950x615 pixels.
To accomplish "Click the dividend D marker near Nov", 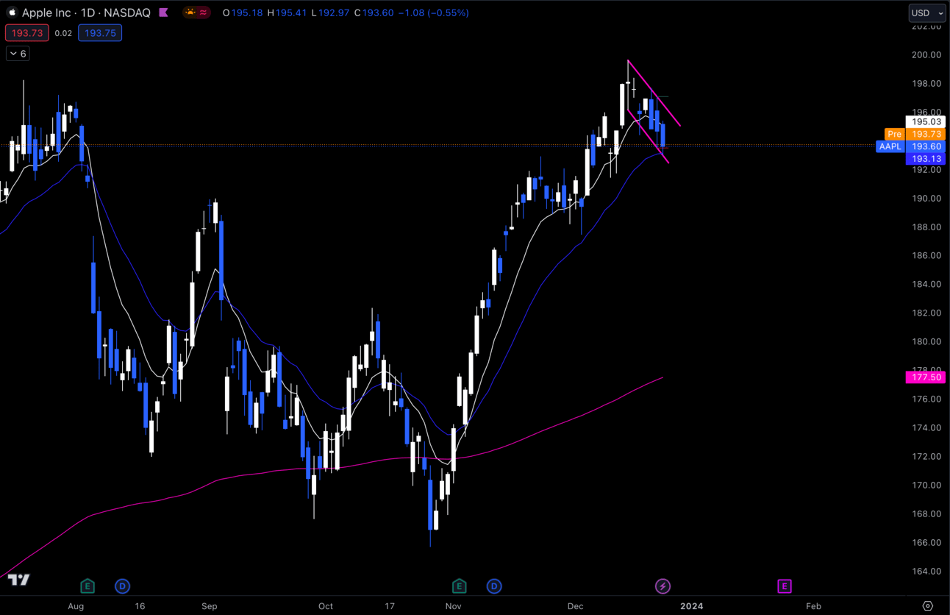I will [x=493, y=586].
